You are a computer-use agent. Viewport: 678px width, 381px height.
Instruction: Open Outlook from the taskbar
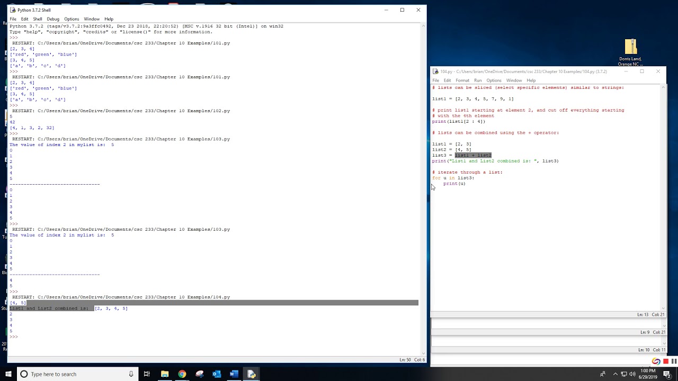[x=217, y=374]
